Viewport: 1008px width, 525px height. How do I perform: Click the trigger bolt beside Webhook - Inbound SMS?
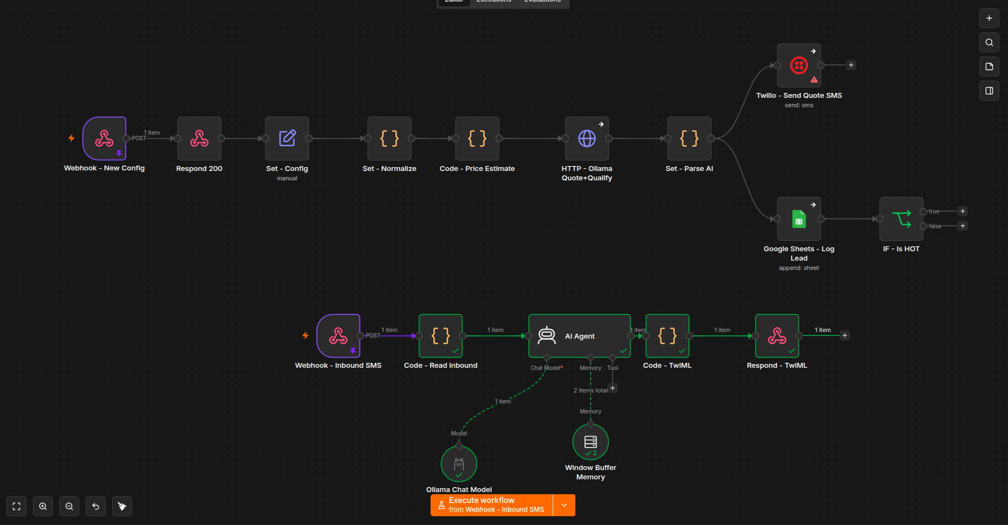(306, 336)
